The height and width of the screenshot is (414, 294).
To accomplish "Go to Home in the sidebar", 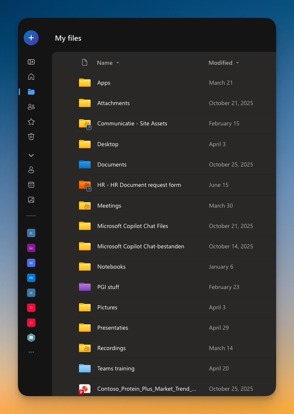I will [x=31, y=77].
